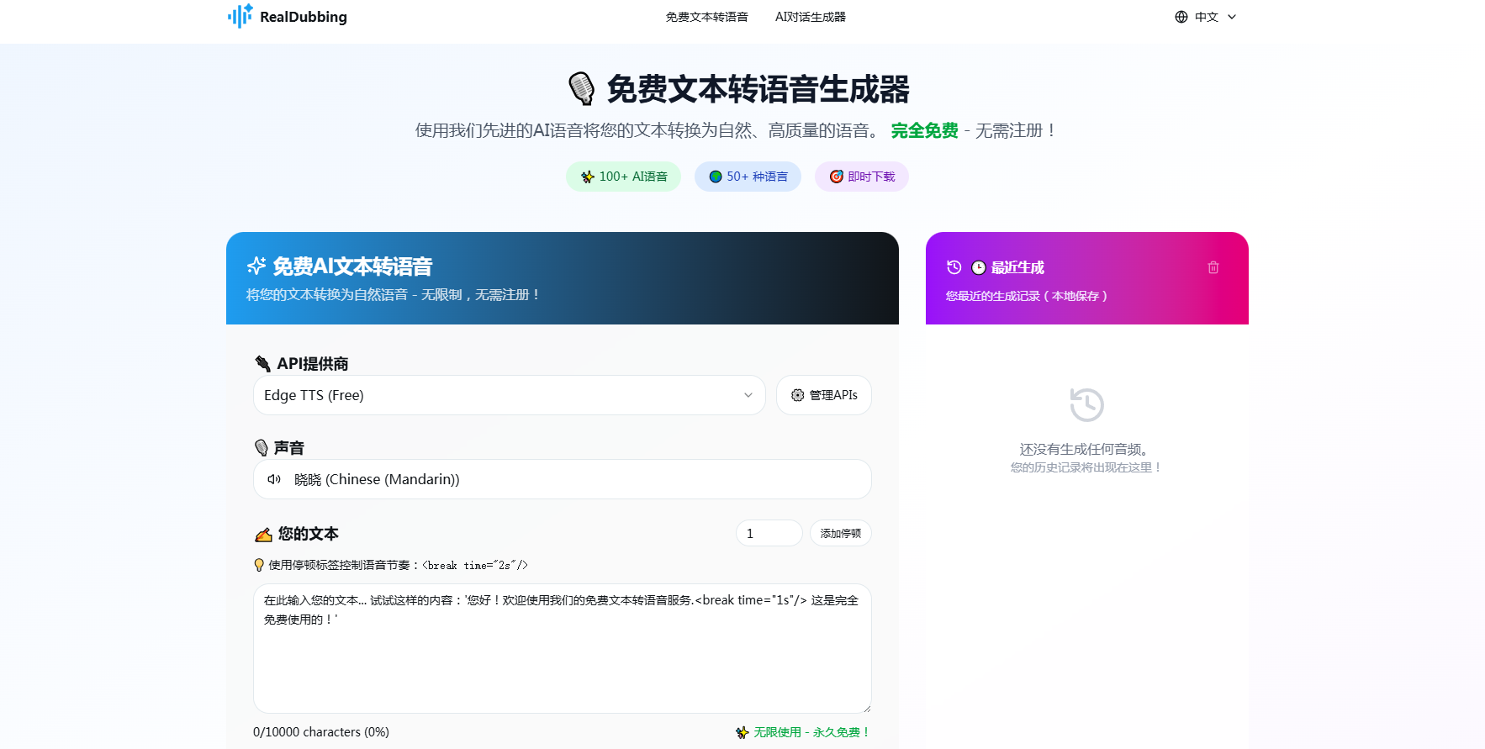Click the gear icon on 管理APIs button
The image size is (1485, 749).
[797, 395]
